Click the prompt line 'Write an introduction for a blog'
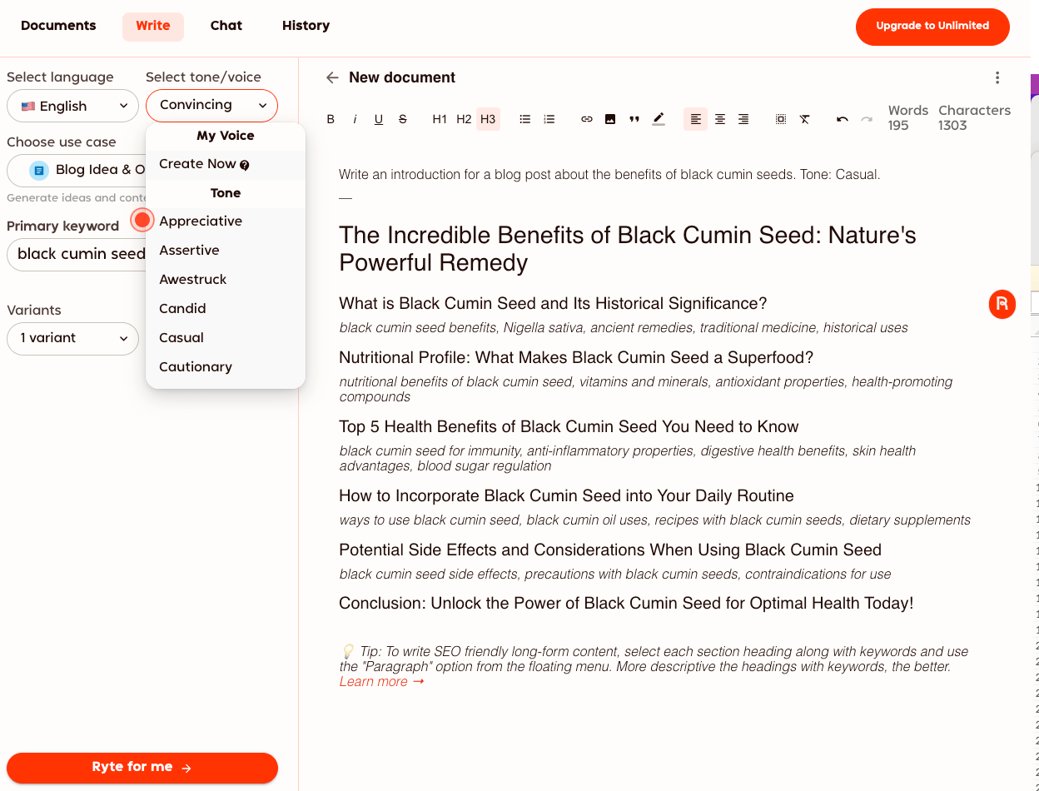Image resolution: width=1039 pixels, height=791 pixels. coord(609,175)
